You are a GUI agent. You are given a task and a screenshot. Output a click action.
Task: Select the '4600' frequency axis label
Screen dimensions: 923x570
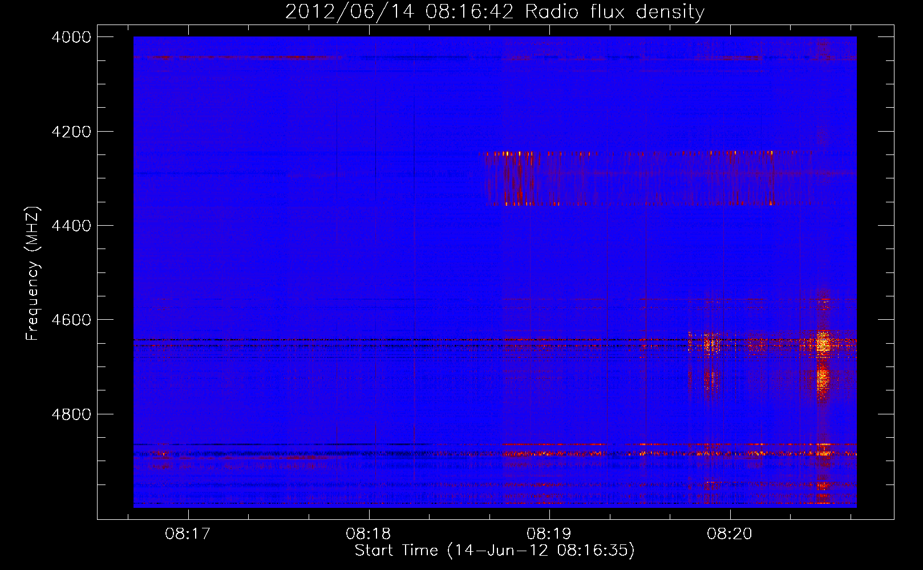click(71, 320)
